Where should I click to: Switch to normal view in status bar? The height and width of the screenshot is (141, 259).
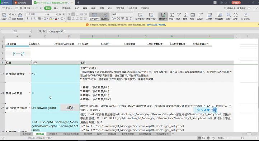[199, 138]
